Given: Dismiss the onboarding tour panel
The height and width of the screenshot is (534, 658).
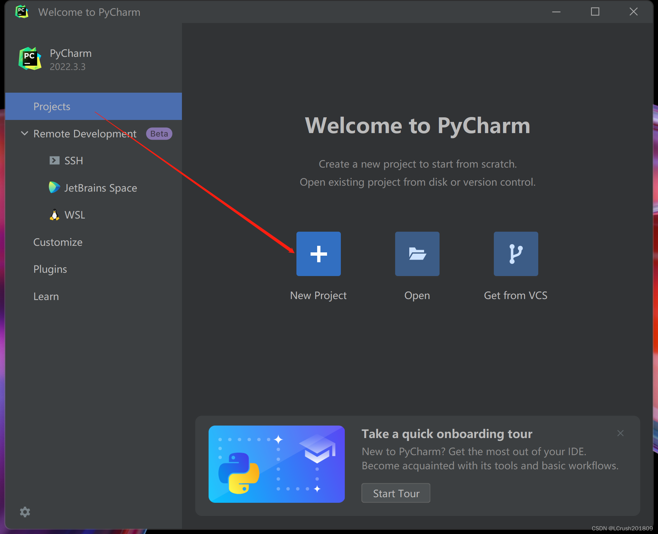Looking at the screenshot, I should [x=620, y=433].
